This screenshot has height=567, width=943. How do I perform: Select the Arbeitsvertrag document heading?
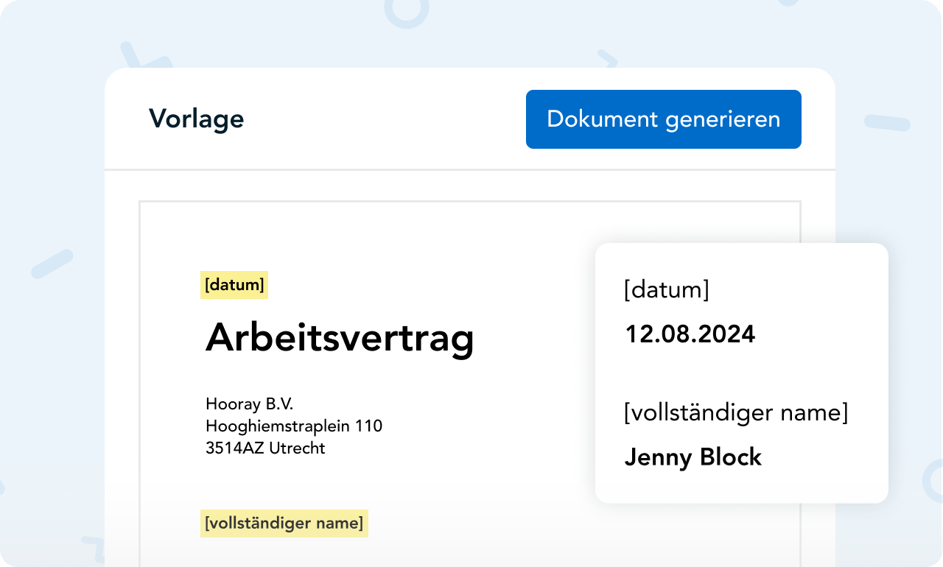340,339
